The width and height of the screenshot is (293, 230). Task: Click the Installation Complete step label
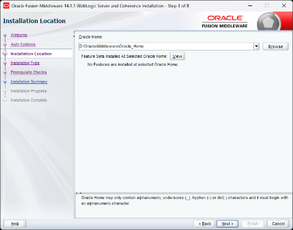coord(29,100)
